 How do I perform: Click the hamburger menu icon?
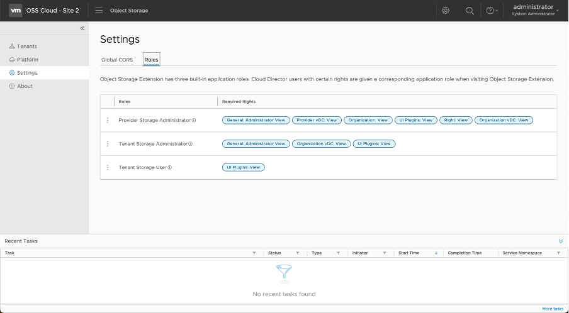click(x=99, y=11)
